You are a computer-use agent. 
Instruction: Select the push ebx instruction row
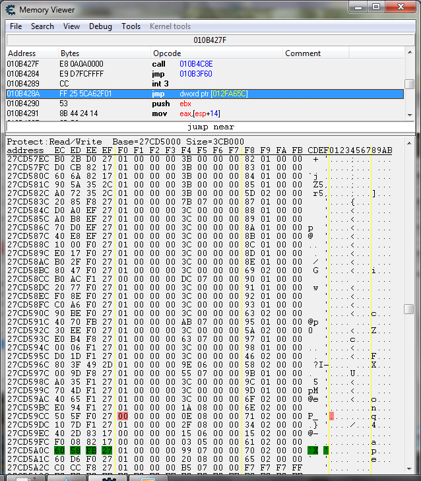click(198, 104)
